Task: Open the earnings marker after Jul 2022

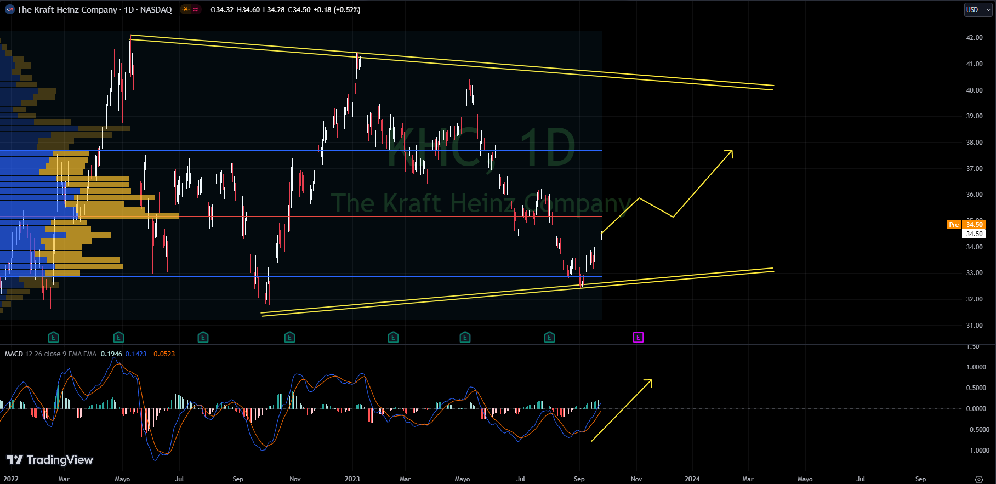Action: pos(203,337)
